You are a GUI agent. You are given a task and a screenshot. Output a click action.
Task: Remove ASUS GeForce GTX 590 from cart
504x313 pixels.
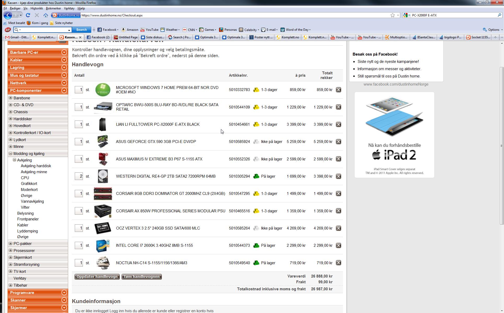tap(339, 142)
